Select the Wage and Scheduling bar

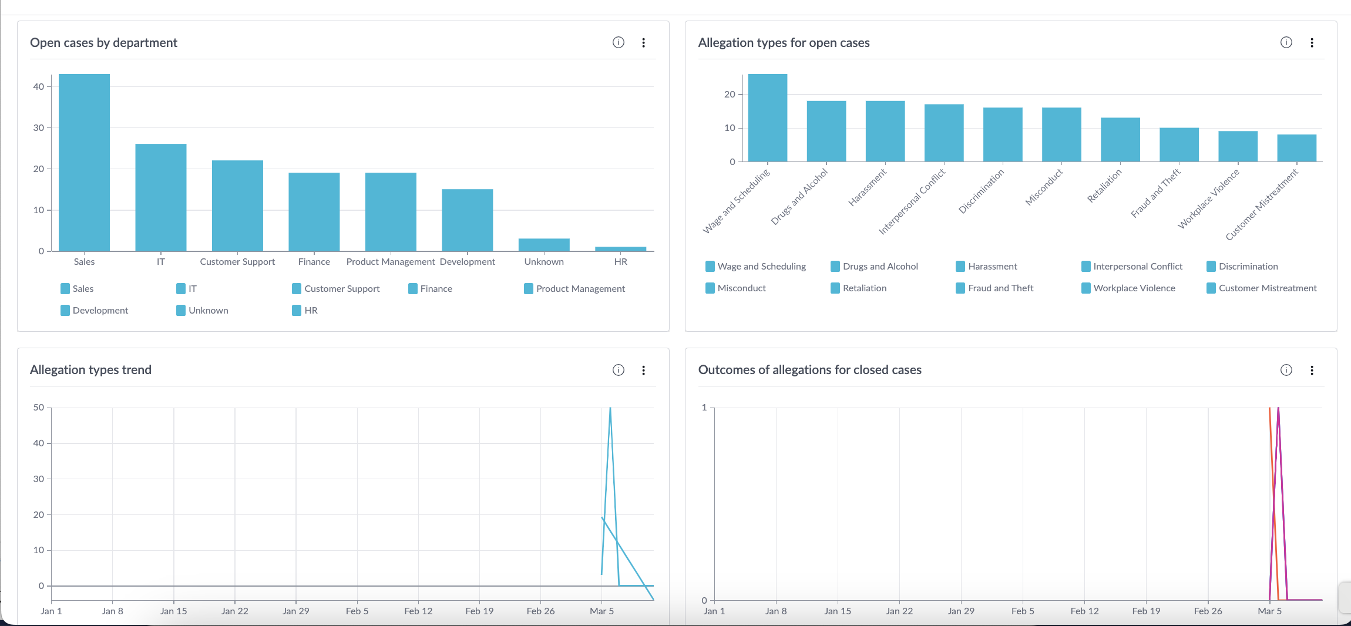click(x=768, y=117)
